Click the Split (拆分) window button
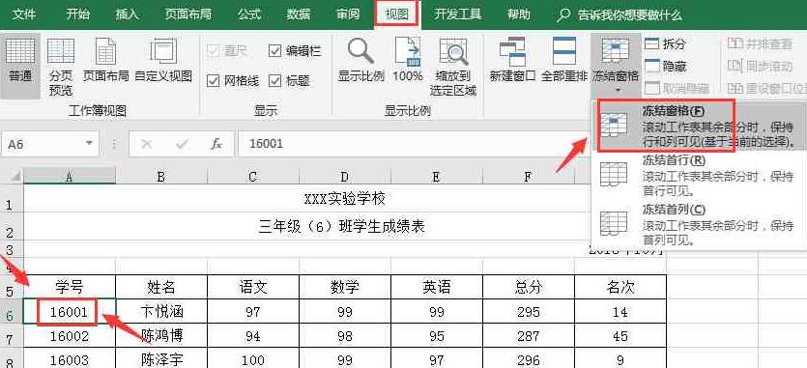Viewport: 807px width, 368px height. 665,44
